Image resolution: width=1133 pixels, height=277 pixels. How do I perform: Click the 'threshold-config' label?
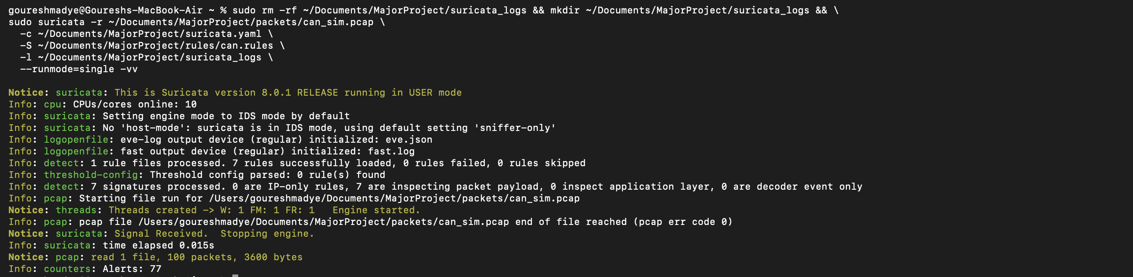coord(90,175)
